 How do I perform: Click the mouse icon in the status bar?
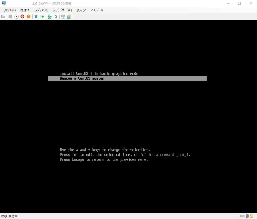tap(247, 216)
